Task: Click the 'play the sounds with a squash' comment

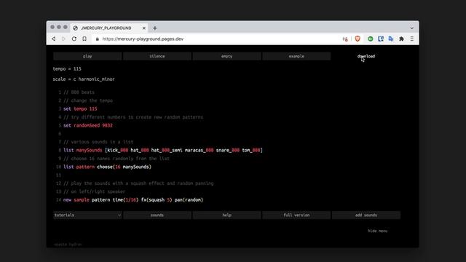Action: coord(138,183)
